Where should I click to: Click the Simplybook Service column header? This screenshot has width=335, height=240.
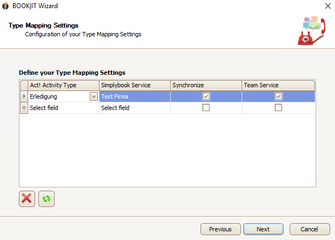coord(135,85)
